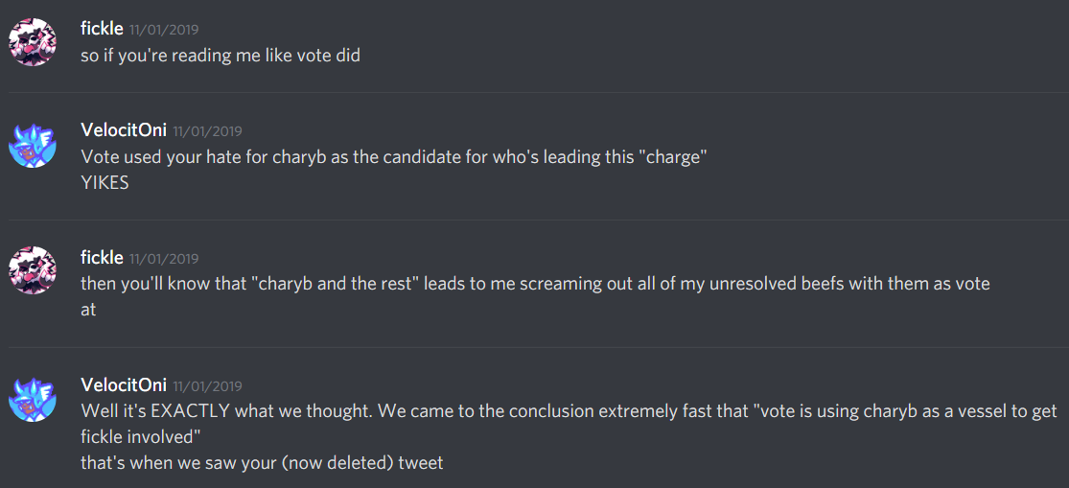Click the "YIKES" message line

tap(105, 182)
